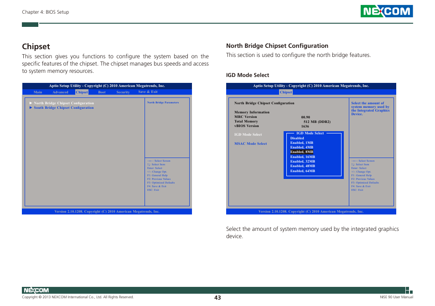Click the Aptio Setup Utility title in the right BIOS screen

311,86
